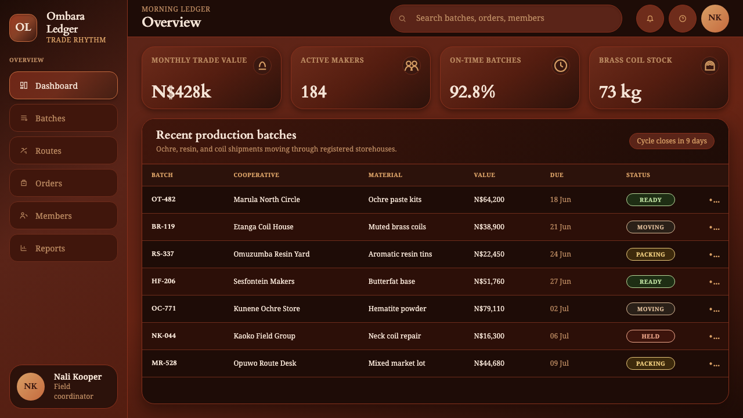The height and width of the screenshot is (418, 743).
Task: Click the READY status for OT-482
Action: coord(650,200)
